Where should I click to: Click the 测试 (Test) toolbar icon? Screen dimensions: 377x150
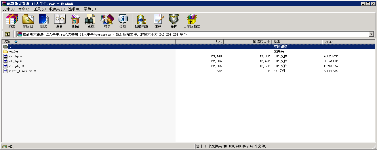point(43,21)
